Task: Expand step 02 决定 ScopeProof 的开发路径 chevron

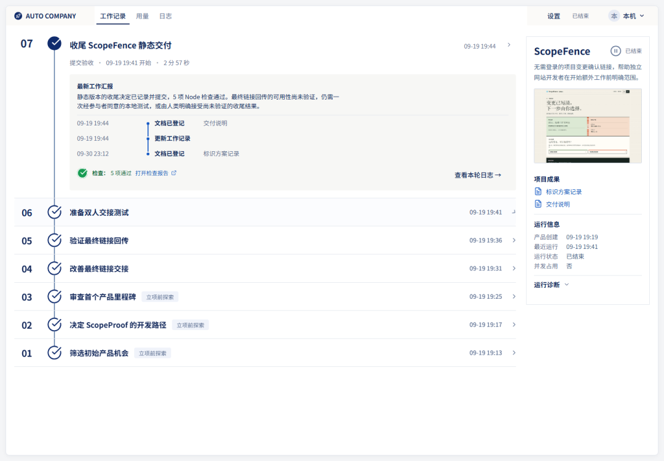Action: [x=513, y=325]
